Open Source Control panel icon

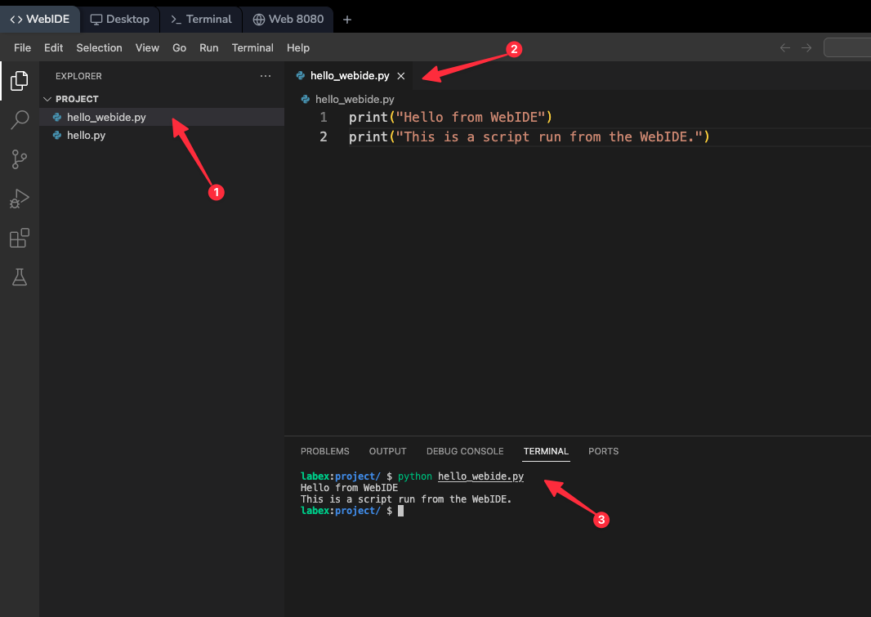[x=19, y=159]
